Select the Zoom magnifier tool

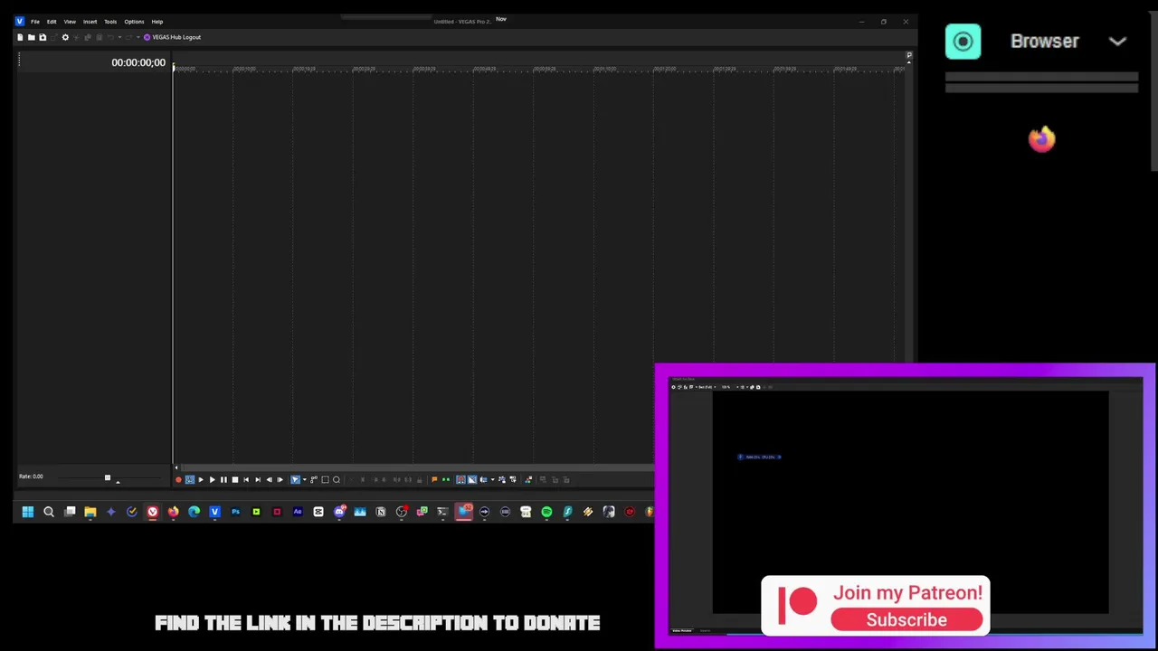coord(337,479)
